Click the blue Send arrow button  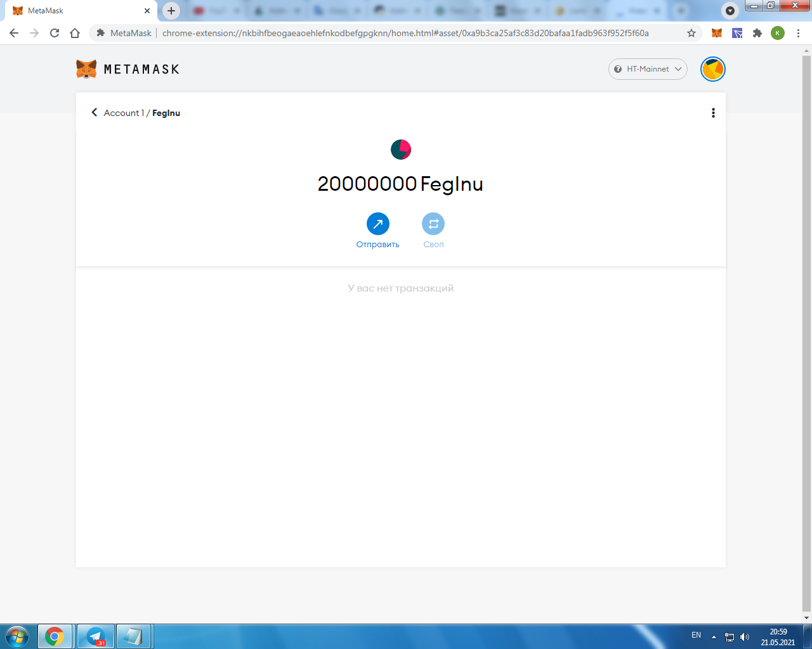pyautogui.click(x=378, y=224)
